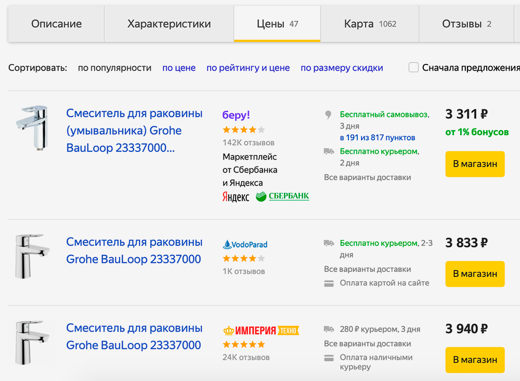Go to VodoParad via В магазин button
Image resolution: width=520 pixels, height=381 pixels.
coord(475,274)
